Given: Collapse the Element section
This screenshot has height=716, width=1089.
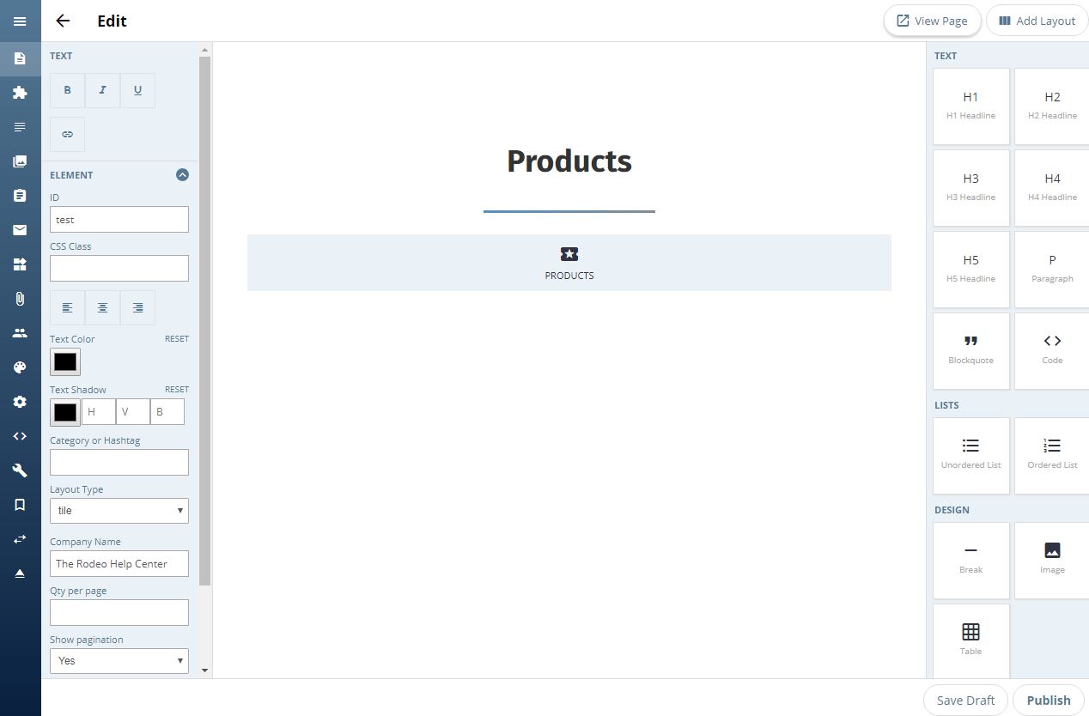Looking at the screenshot, I should tap(182, 174).
